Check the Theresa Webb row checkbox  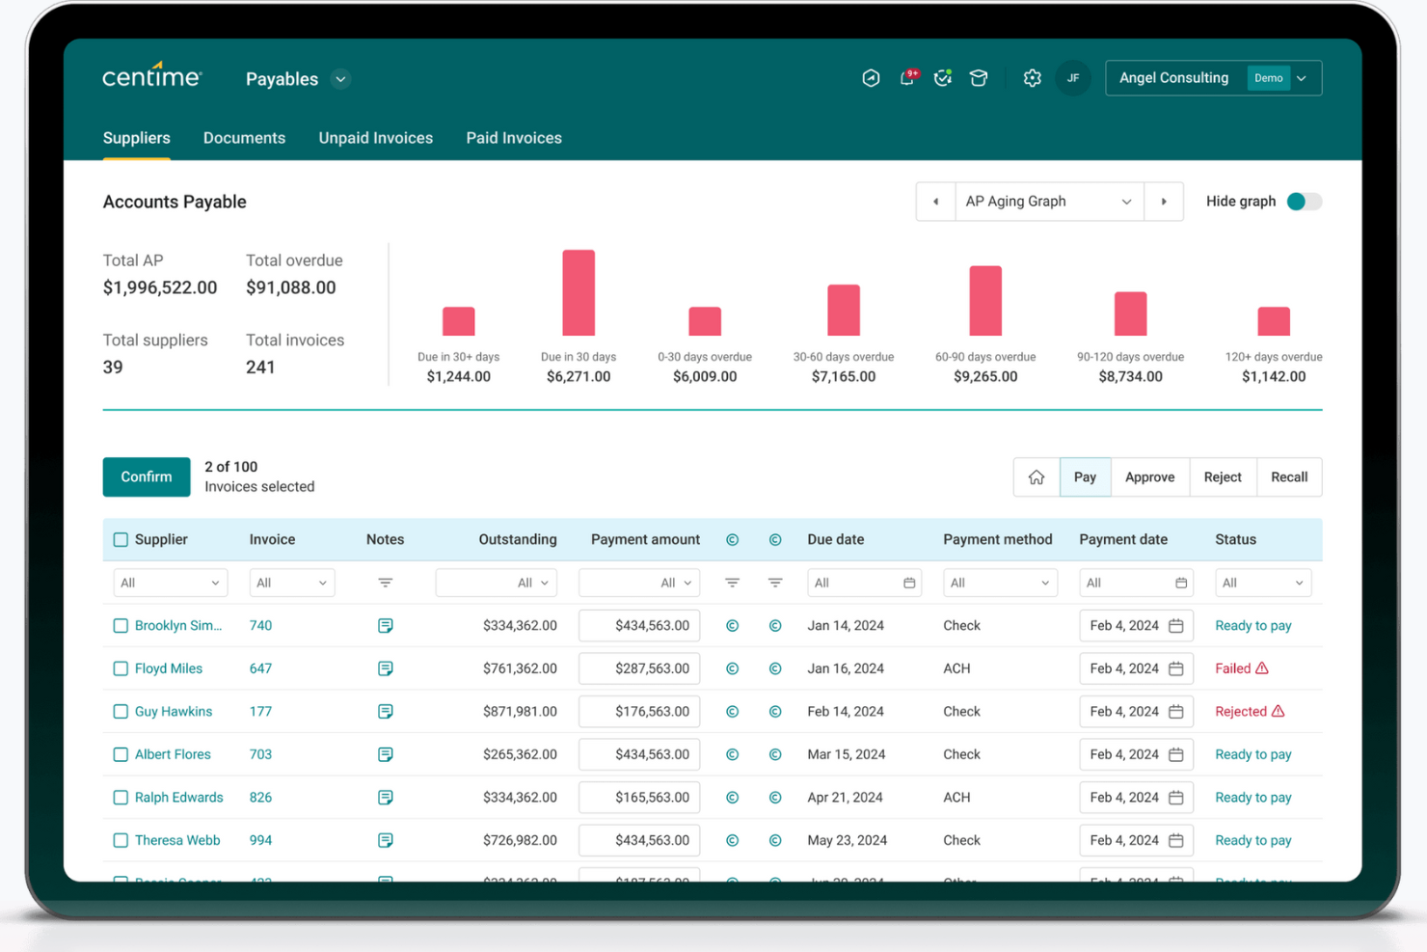[121, 840]
